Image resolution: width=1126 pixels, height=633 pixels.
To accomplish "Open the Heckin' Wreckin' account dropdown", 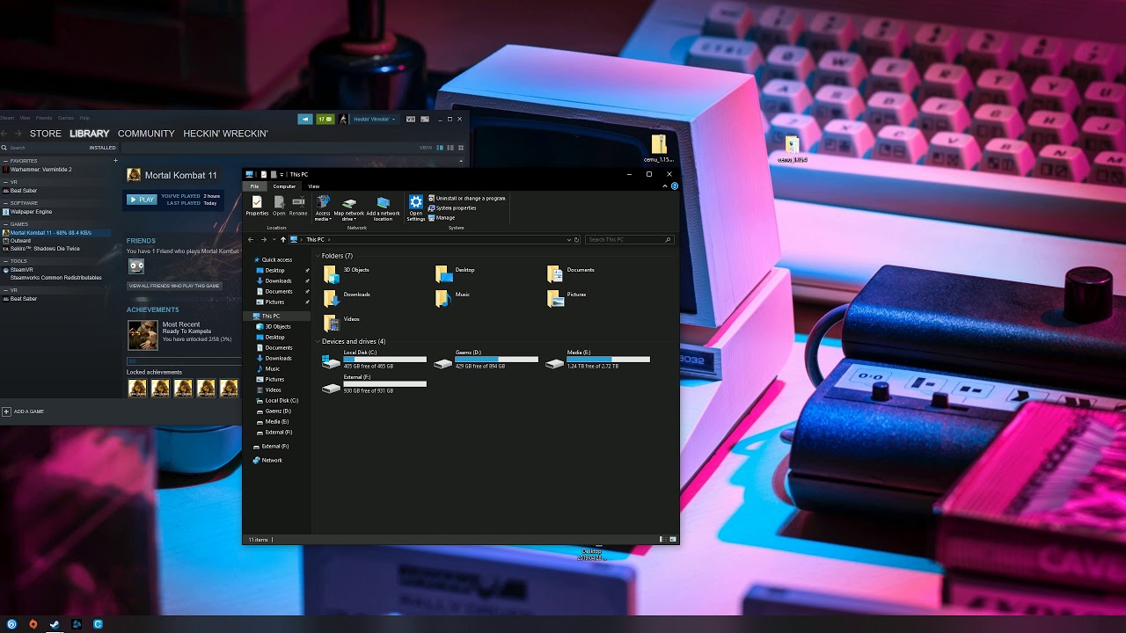I will [375, 119].
